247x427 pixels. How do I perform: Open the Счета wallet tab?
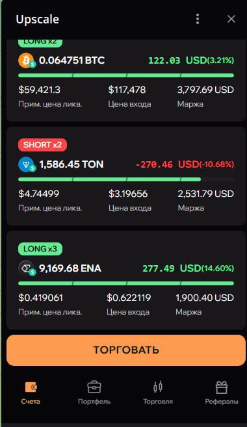[x=31, y=393]
